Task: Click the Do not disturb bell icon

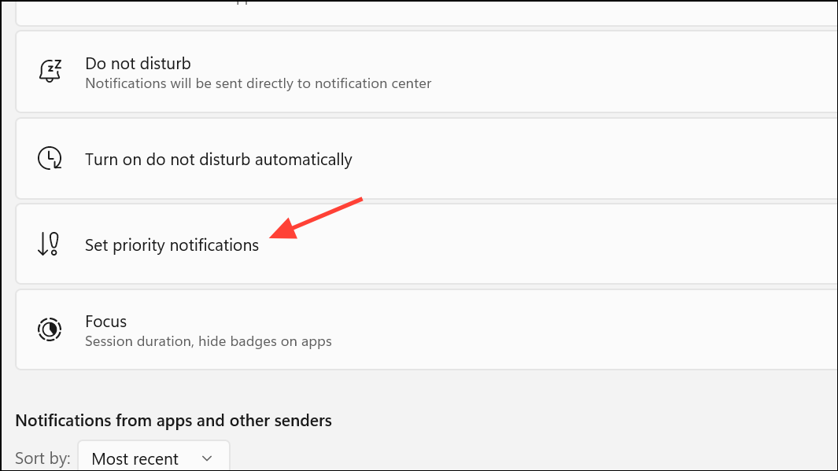Action: point(50,71)
